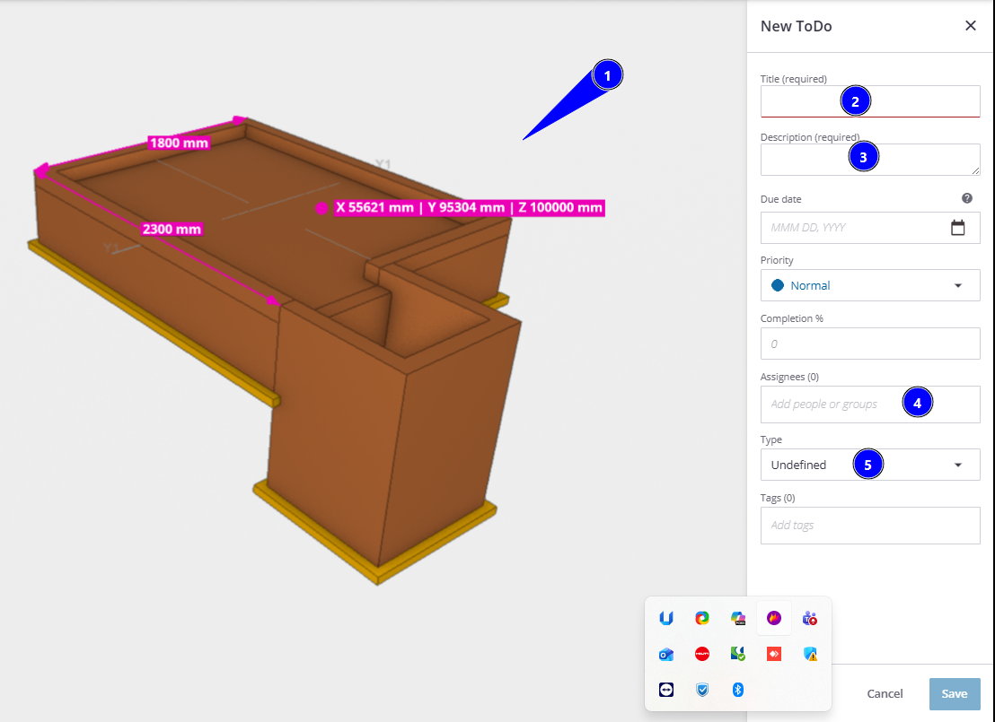Open the Outlook tray icon

click(665, 654)
